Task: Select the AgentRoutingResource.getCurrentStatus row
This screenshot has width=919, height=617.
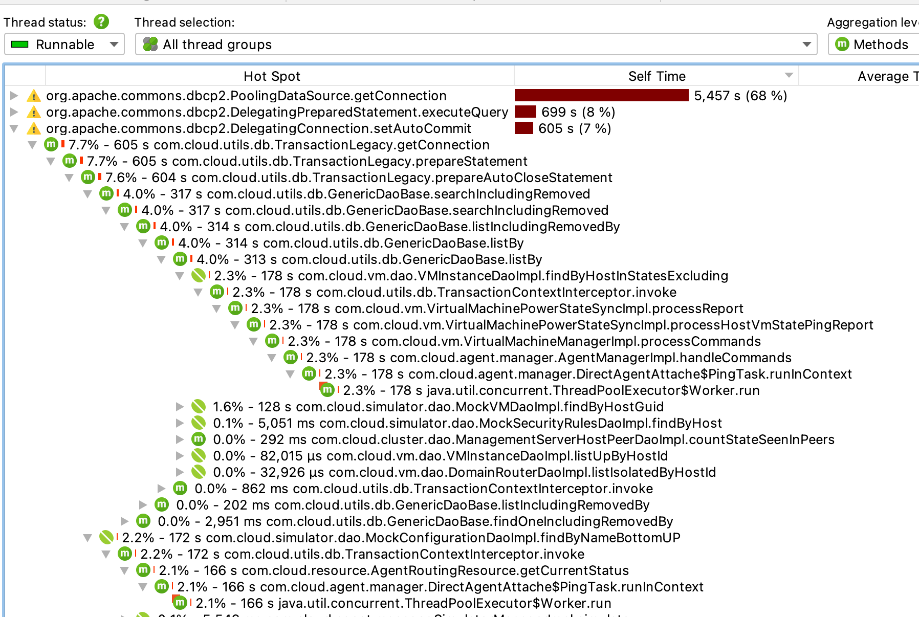Action: coord(435,570)
